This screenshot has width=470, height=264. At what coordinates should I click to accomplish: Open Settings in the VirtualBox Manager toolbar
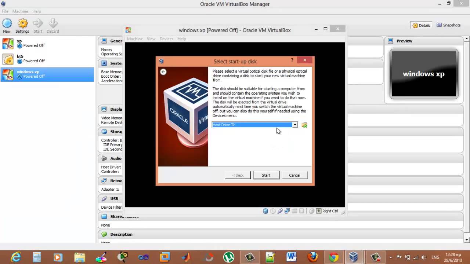click(x=22, y=26)
